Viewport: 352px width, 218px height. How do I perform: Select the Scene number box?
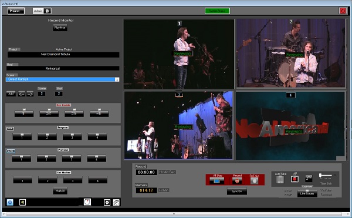tap(42, 93)
